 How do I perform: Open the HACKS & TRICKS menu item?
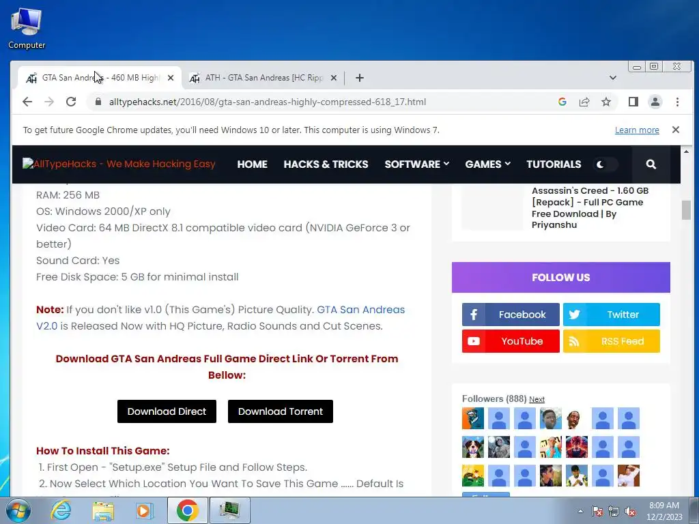click(x=326, y=164)
